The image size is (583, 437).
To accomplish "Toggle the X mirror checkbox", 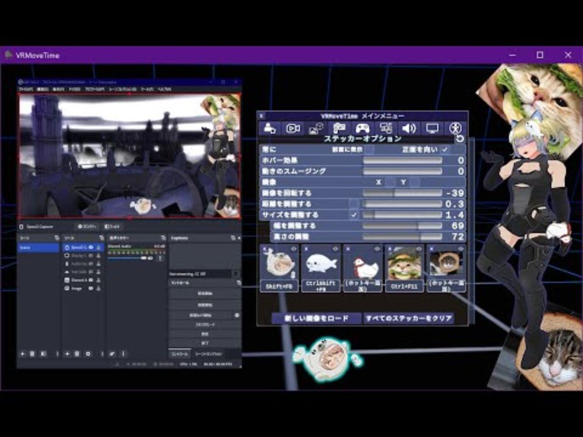I will tap(390, 182).
